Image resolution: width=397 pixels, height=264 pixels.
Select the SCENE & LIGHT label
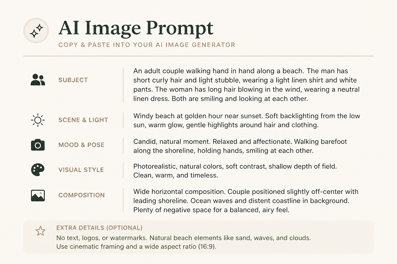pos(83,120)
